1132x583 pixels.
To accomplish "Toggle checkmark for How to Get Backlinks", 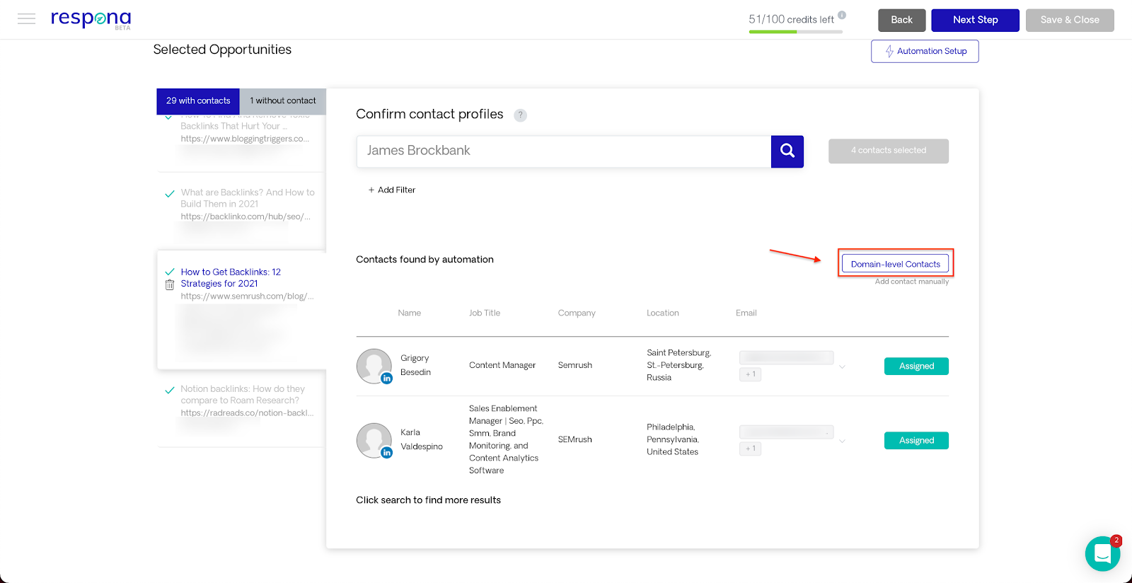I will 170,272.
